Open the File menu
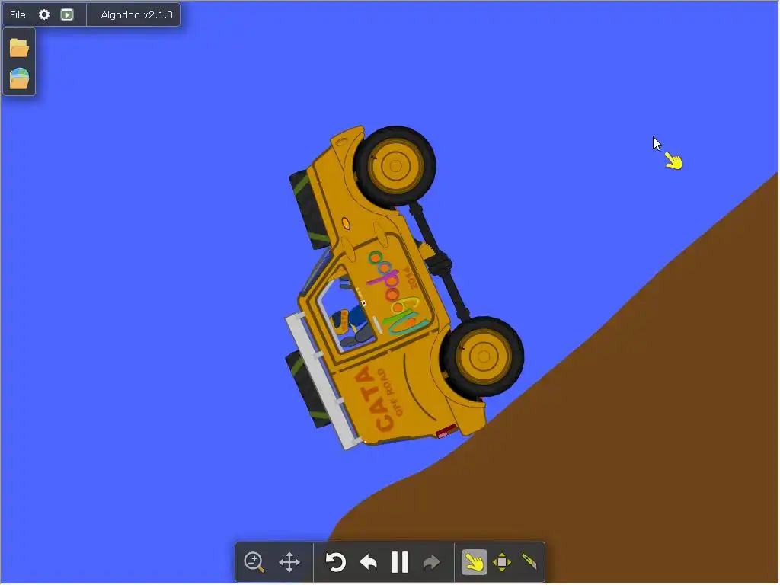This screenshot has width=780, height=585. point(18,14)
